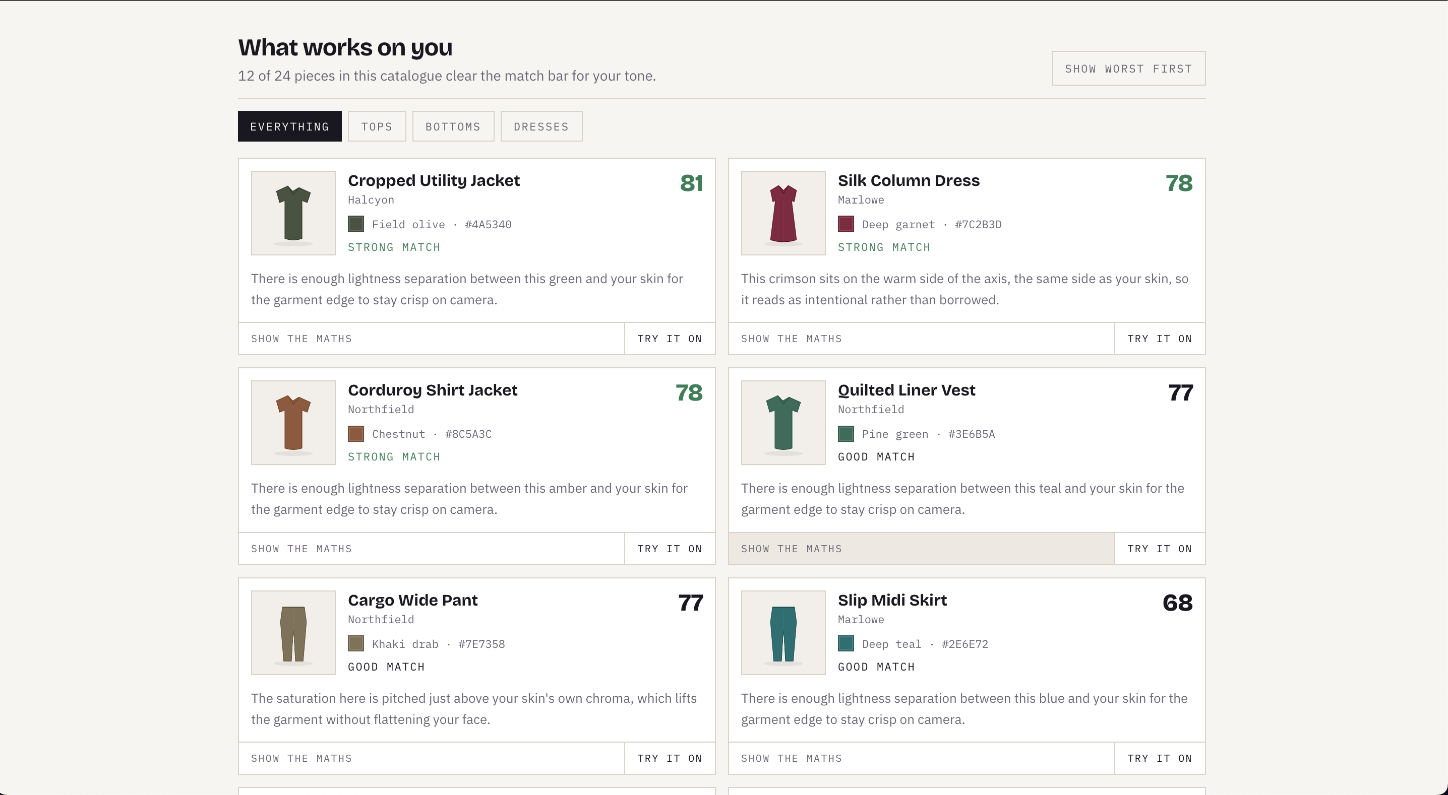Open the Corduroy Shirt Jacket chestnut thumbnail
The height and width of the screenshot is (795, 1448).
(x=293, y=423)
